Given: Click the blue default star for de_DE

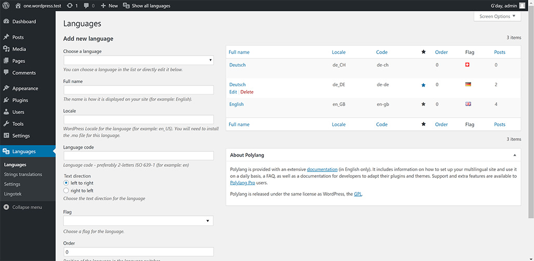Looking at the screenshot, I should click(x=423, y=85).
